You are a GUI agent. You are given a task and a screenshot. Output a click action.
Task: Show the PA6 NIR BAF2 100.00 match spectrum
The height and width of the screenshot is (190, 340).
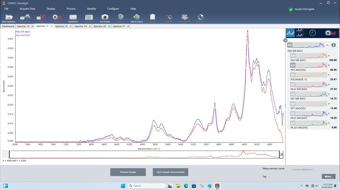pos(293,56)
